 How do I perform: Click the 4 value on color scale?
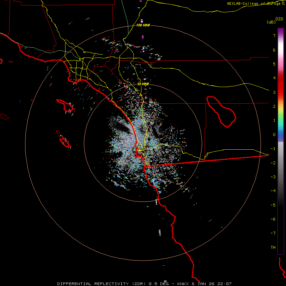[274, 78]
